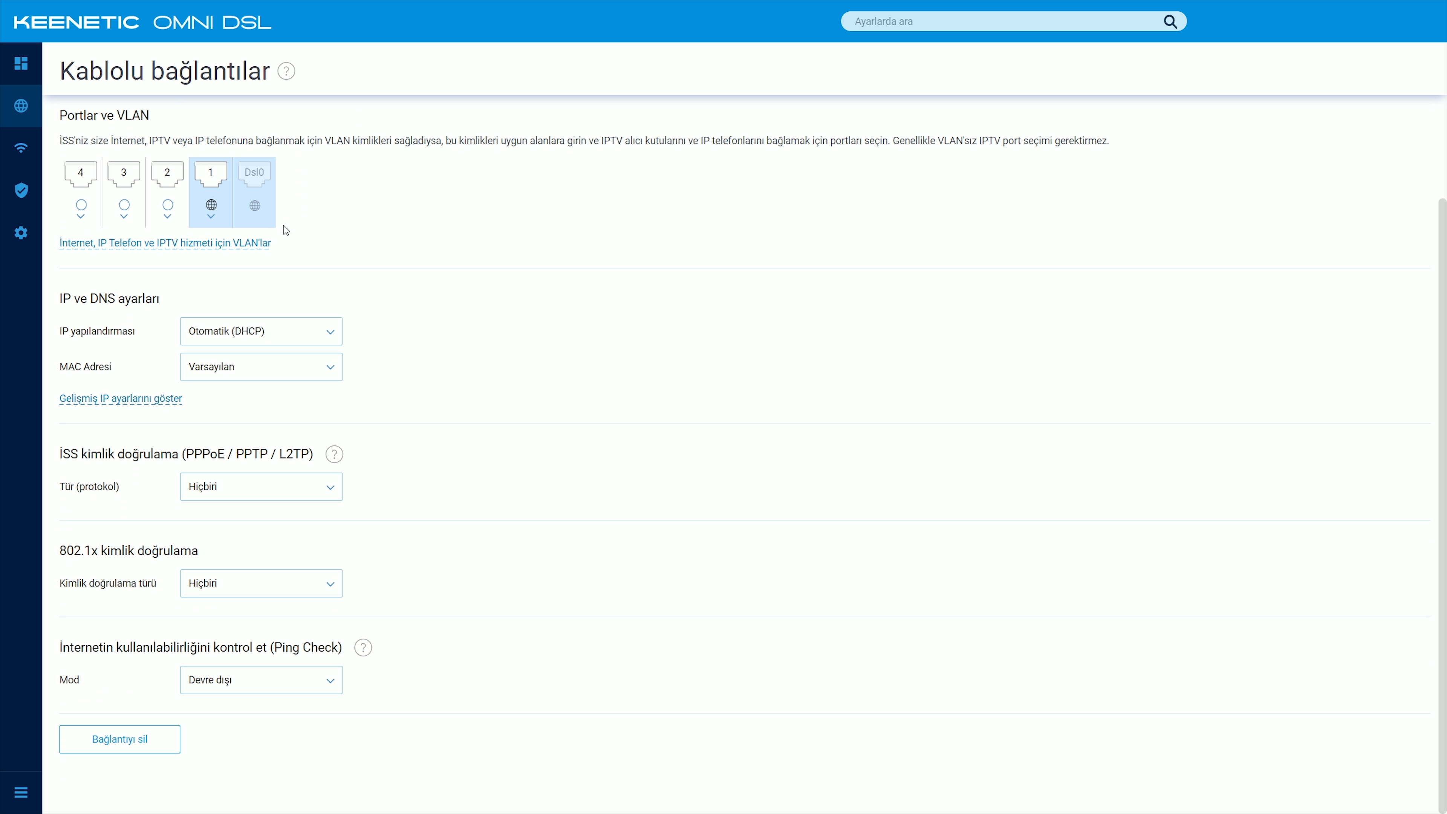The image size is (1447, 814).
Task: Click the KEENETIC OMNI DSL logo
Action: 142,22
